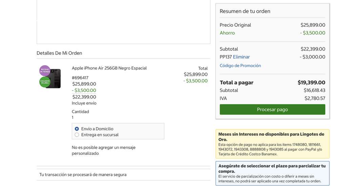Viewport: 347px width, 186px height.
Task: Click the green Ahorro label in summary
Action: (x=227, y=33)
